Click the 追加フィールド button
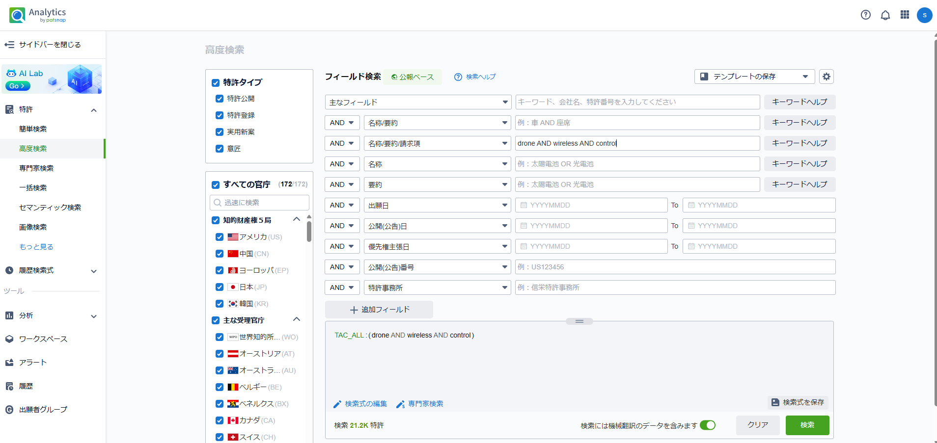Viewport: 937px width, 443px height. 379,310
